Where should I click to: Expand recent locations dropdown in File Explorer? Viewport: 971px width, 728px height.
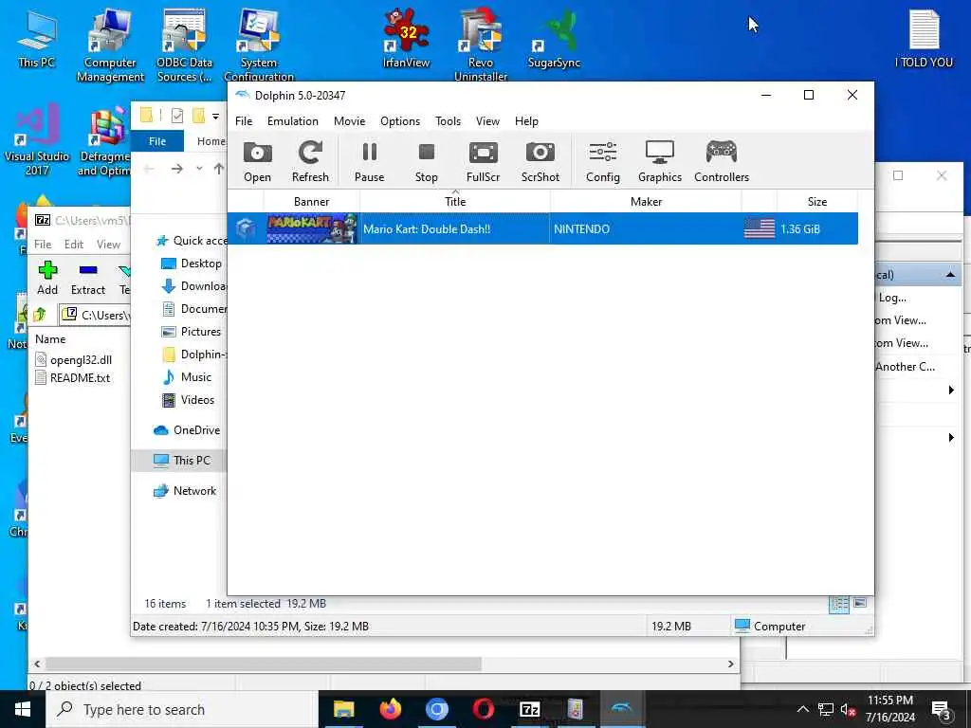[199, 169]
